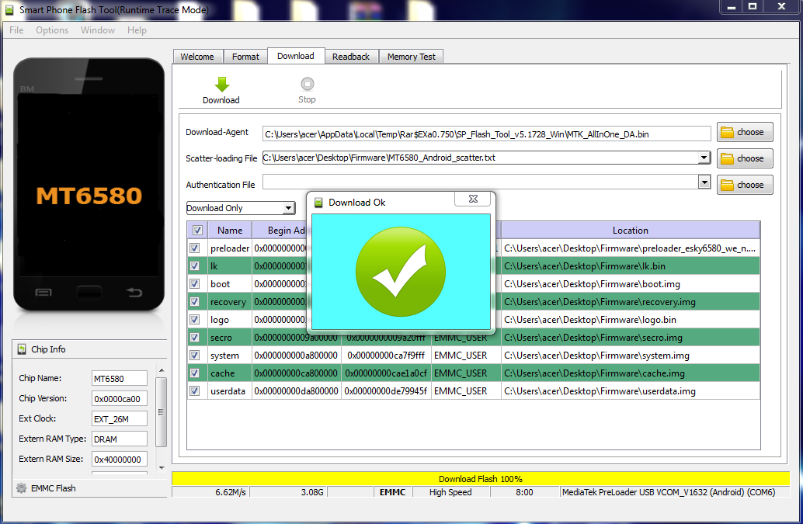Click the system.img location cell
The image size is (803, 524).
pyautogui.click(x=631, y=355)
